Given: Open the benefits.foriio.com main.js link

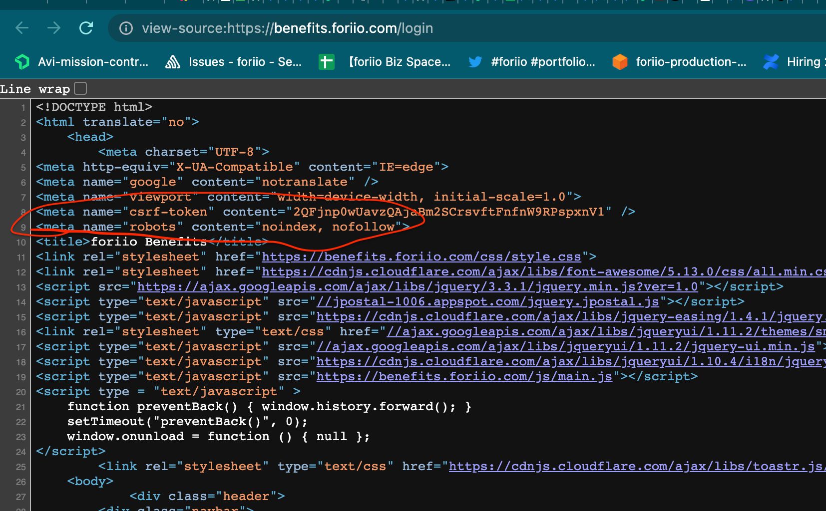Looking at the screenshot, I should (464, 377).
